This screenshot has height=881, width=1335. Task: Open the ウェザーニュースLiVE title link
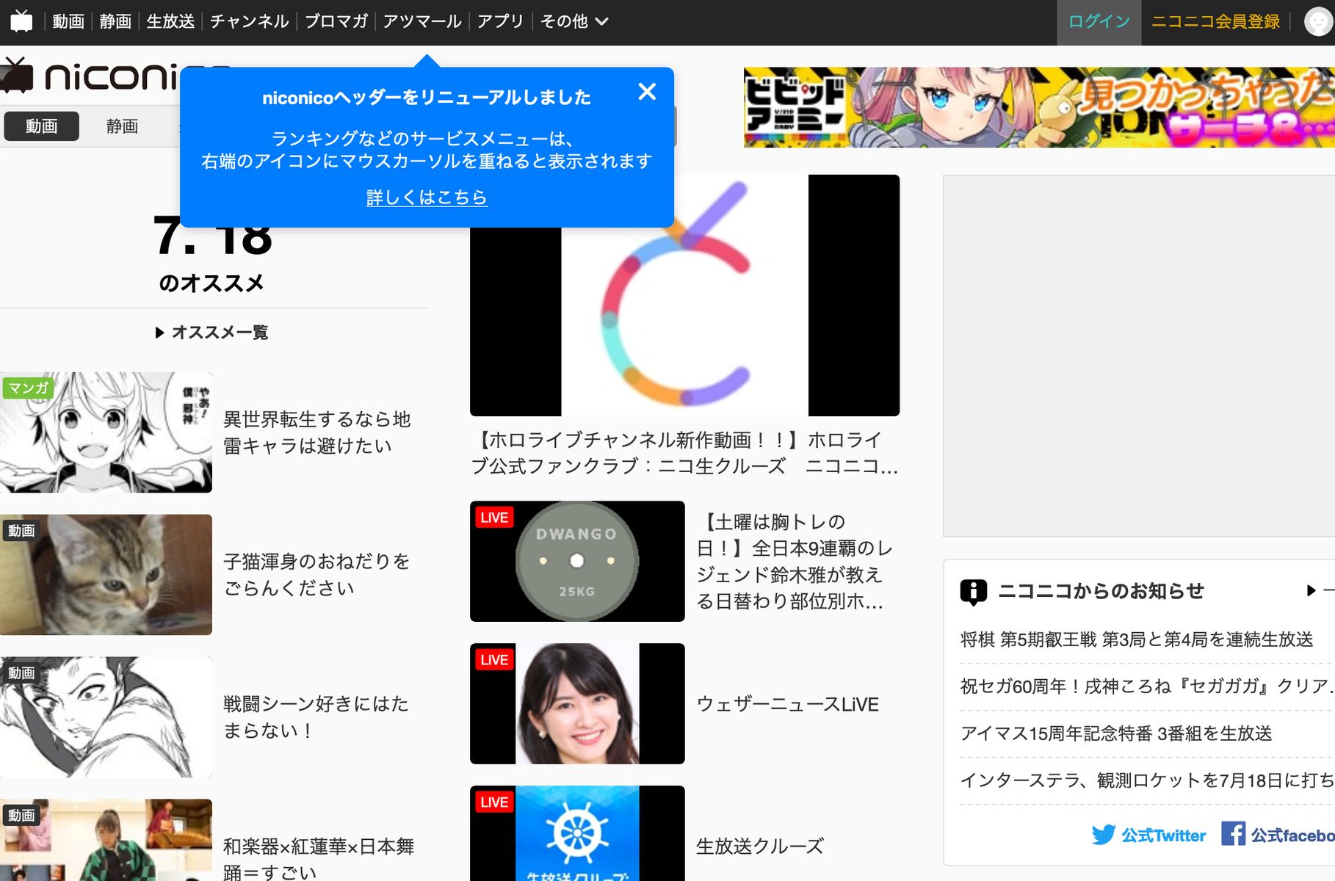click(x=787, y=704)
